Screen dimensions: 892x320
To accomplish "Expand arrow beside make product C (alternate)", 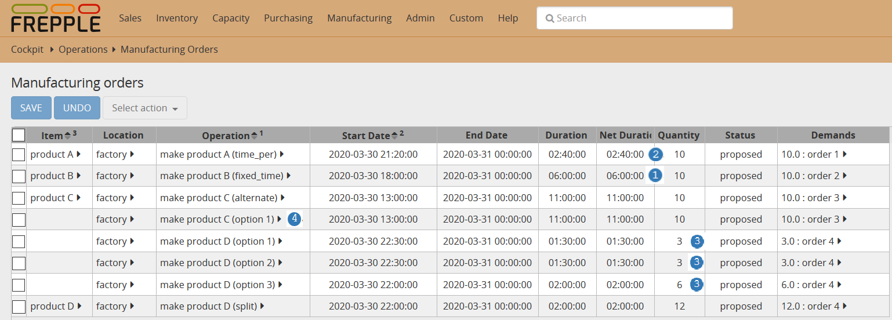I will point(283,198).
